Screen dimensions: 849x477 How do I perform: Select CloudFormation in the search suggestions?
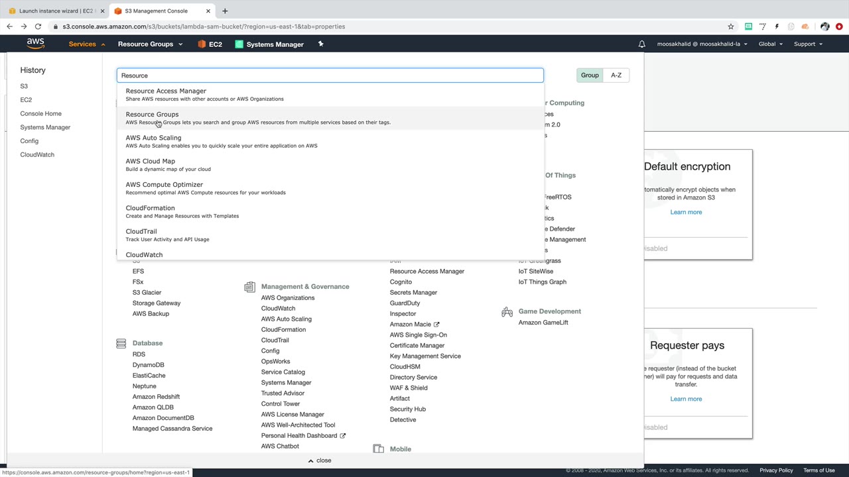point(330,211)
